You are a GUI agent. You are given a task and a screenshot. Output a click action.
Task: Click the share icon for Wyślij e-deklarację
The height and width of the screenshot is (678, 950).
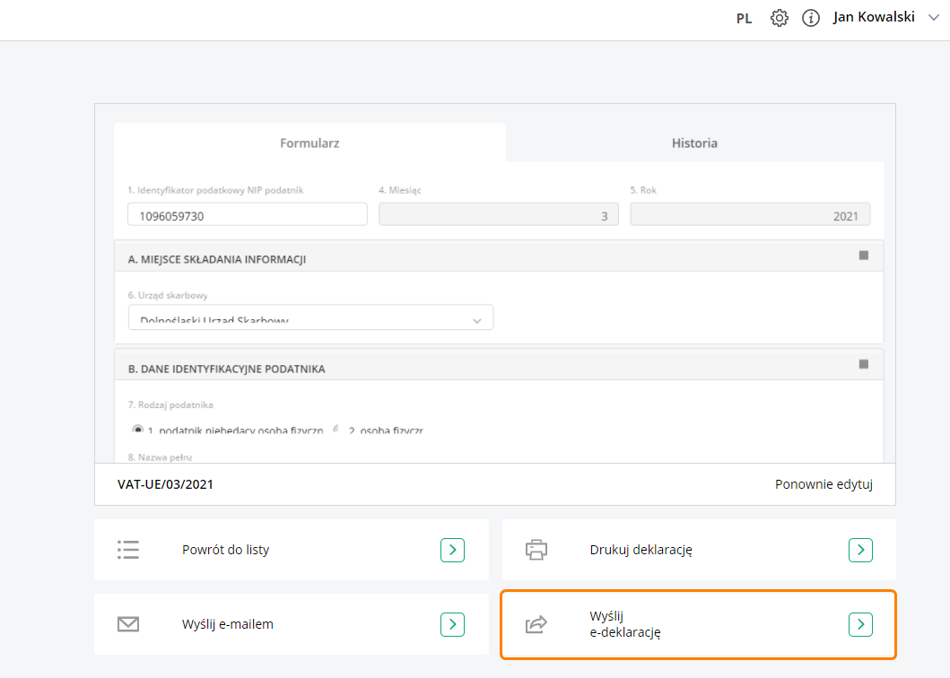pos(536,624)
